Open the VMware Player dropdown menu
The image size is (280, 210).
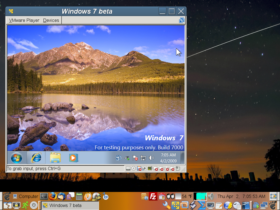[x=24, y=20]
